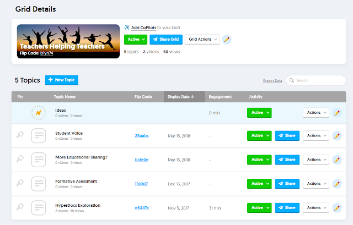Click the Dec 13, 2017 display date
This screenshot has width=353, height=225.
click(x=179, y=184)
